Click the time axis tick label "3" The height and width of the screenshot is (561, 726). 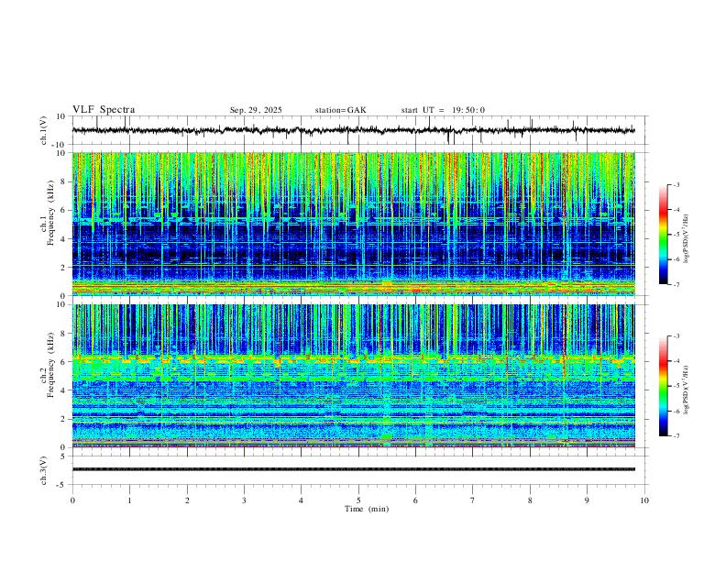click(244, 500)
